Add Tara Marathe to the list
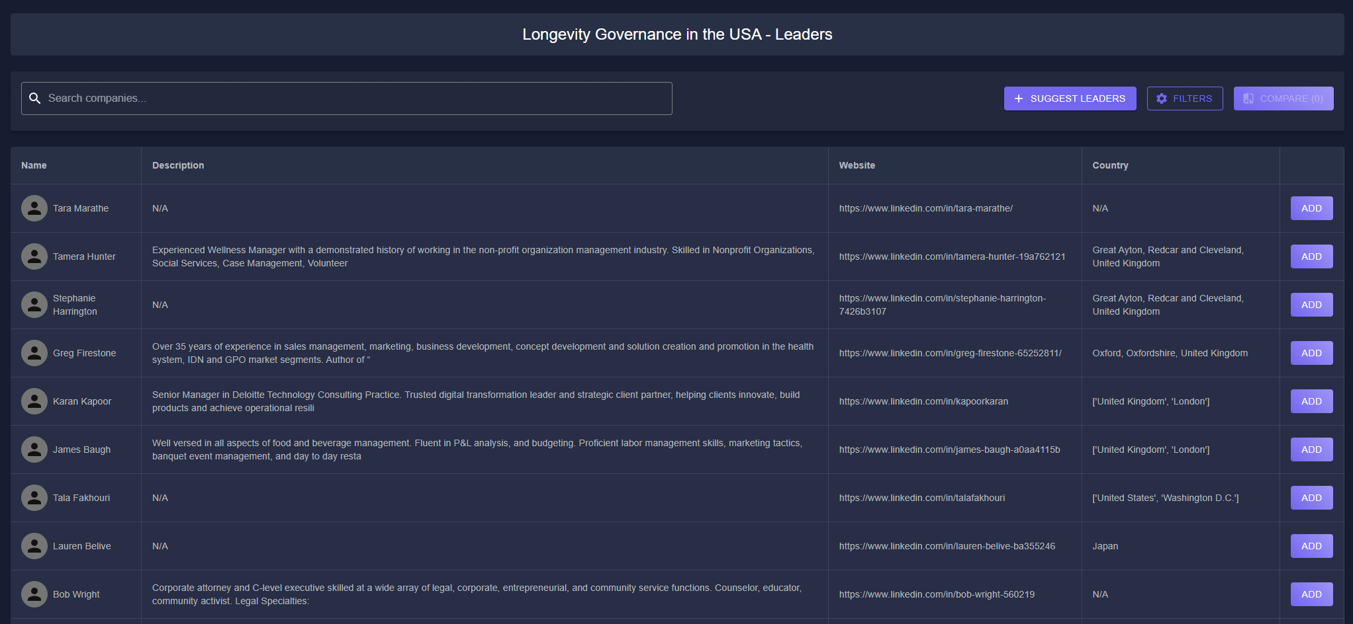 [x=1311, y=208]
